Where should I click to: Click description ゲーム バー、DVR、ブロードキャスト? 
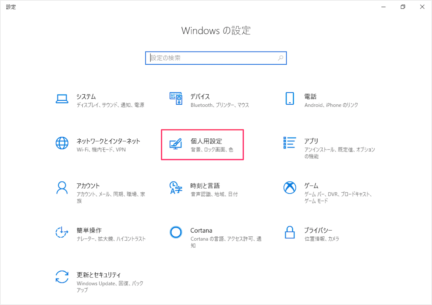coord(338,197)
